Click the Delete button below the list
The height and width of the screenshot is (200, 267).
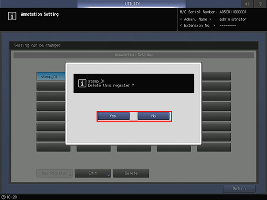[x=131, y=173]
